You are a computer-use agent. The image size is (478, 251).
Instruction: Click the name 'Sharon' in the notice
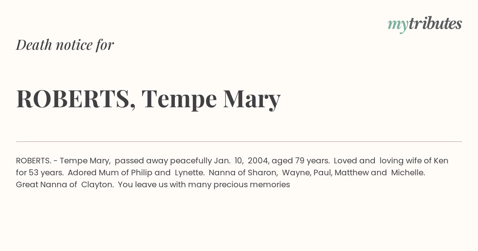click(x=264, y=173)
